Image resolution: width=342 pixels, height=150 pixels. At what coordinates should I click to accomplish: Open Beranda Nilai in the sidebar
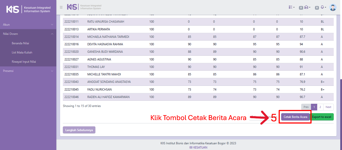click(20, 43)
